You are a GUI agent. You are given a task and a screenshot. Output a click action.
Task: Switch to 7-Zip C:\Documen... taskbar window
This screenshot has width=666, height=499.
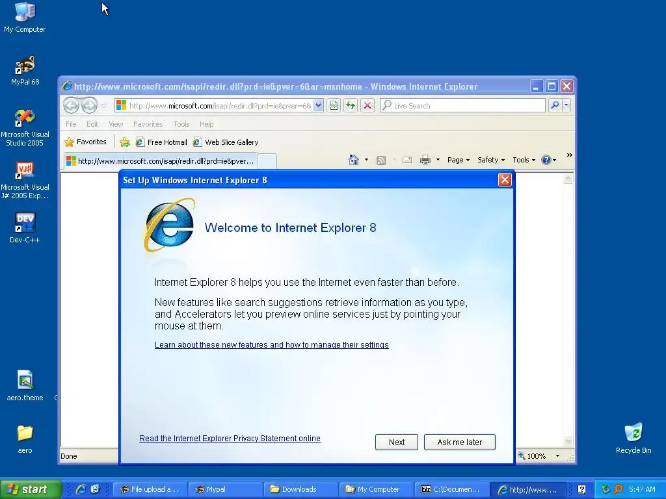pyautogui.click(x=451, y=489)
